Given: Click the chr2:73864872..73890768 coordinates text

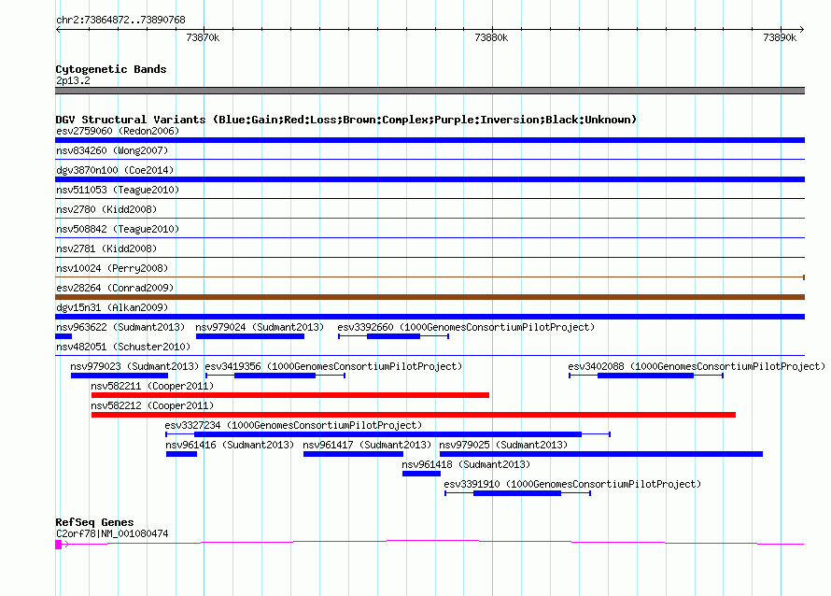Looking at the screenshot, I should click(120, 20).
